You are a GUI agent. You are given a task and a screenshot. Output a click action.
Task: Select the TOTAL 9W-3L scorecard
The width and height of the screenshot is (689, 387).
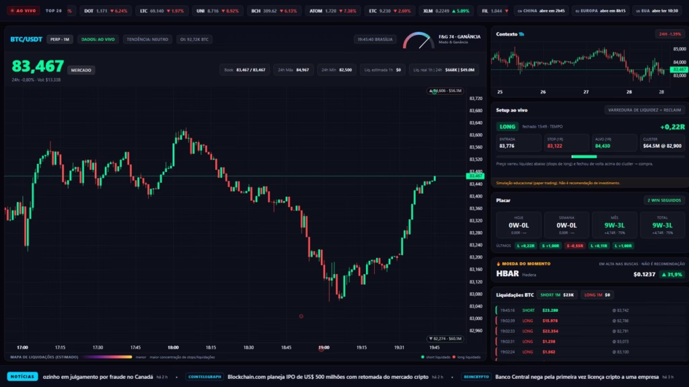(662, 225)
